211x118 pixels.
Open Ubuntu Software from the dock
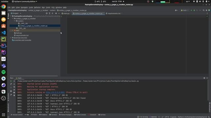click(x=4, y=26)
